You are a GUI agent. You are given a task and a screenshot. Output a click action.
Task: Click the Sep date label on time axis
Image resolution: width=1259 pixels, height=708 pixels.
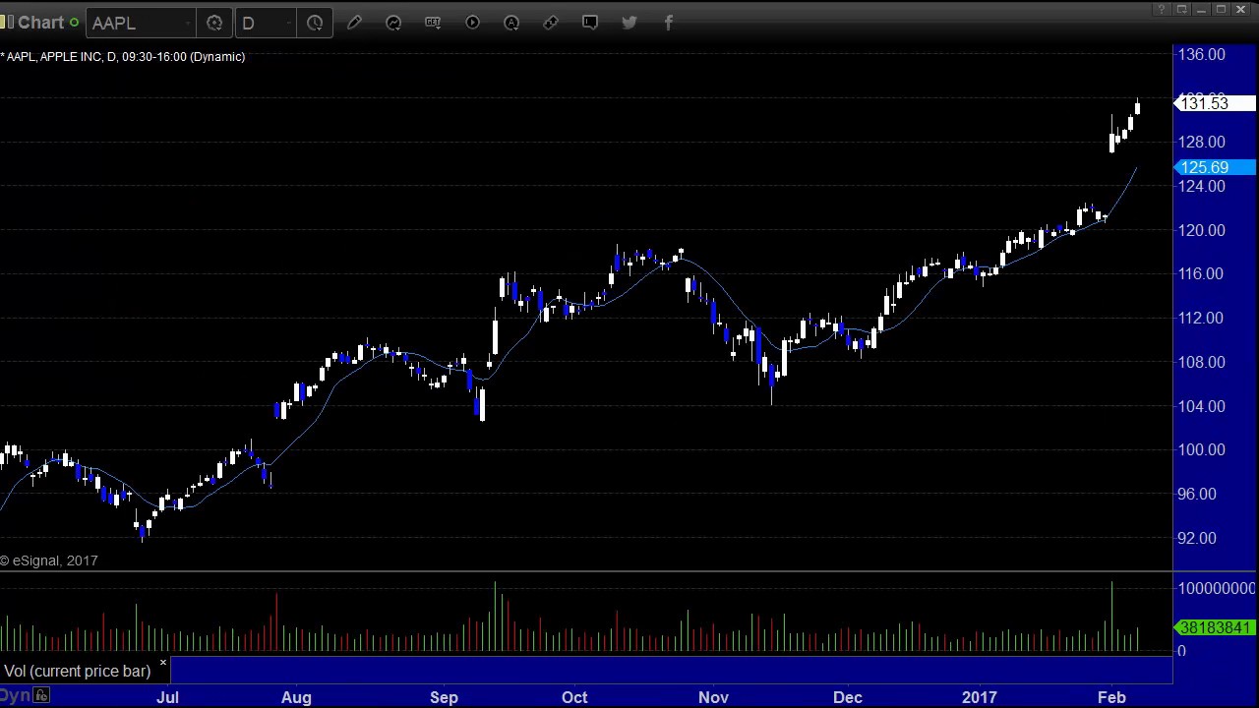[444, 697]
